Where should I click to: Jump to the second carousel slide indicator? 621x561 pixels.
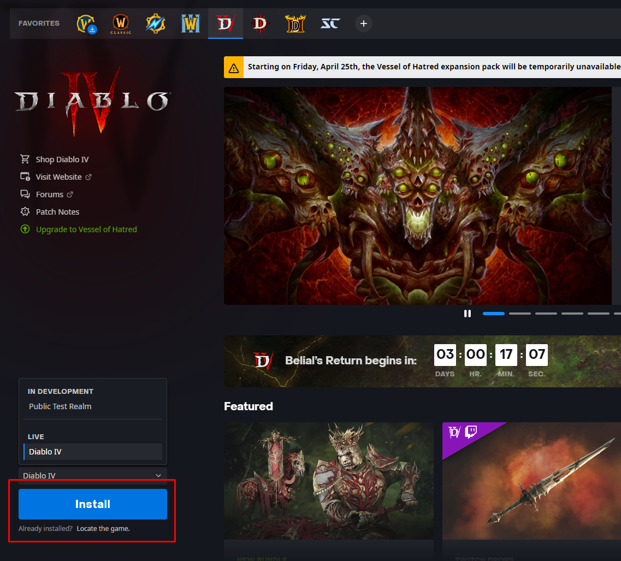[519, 313]
